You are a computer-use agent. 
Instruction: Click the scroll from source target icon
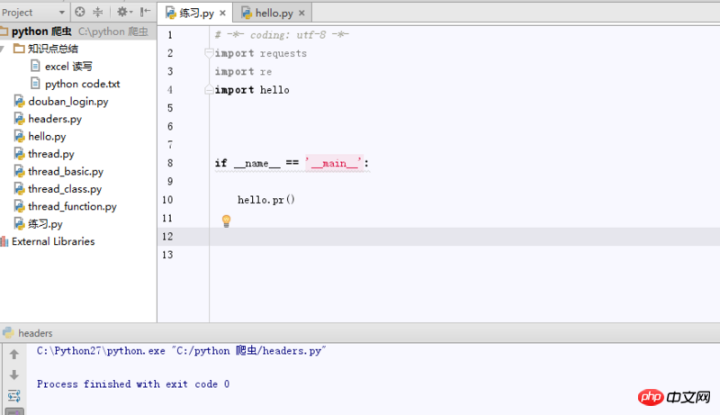(x=80, y=12)
